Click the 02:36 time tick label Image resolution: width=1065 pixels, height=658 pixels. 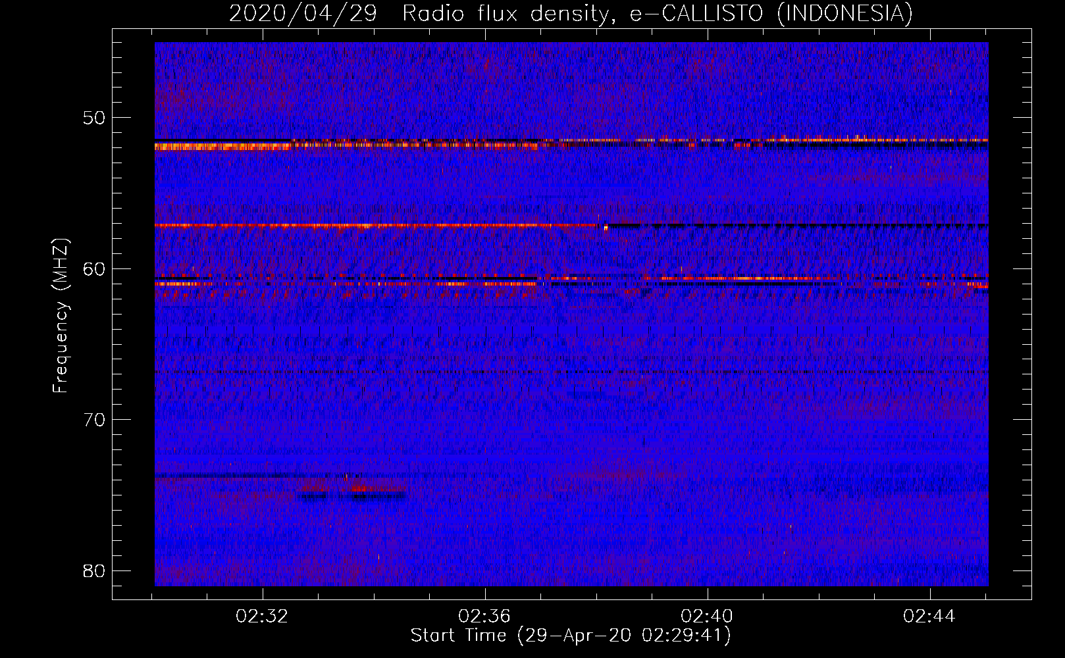point(484,617)
